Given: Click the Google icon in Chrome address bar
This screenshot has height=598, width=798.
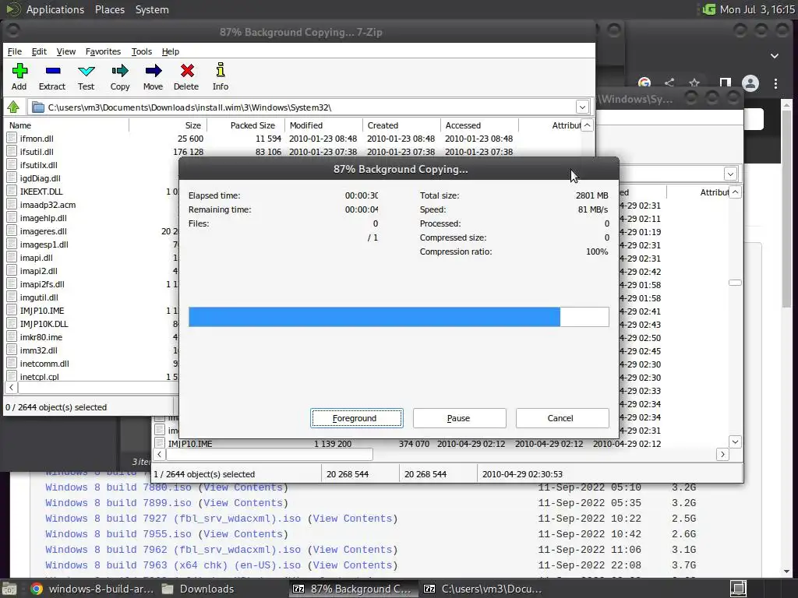Looking at the screenshot, I should [644, 83].
